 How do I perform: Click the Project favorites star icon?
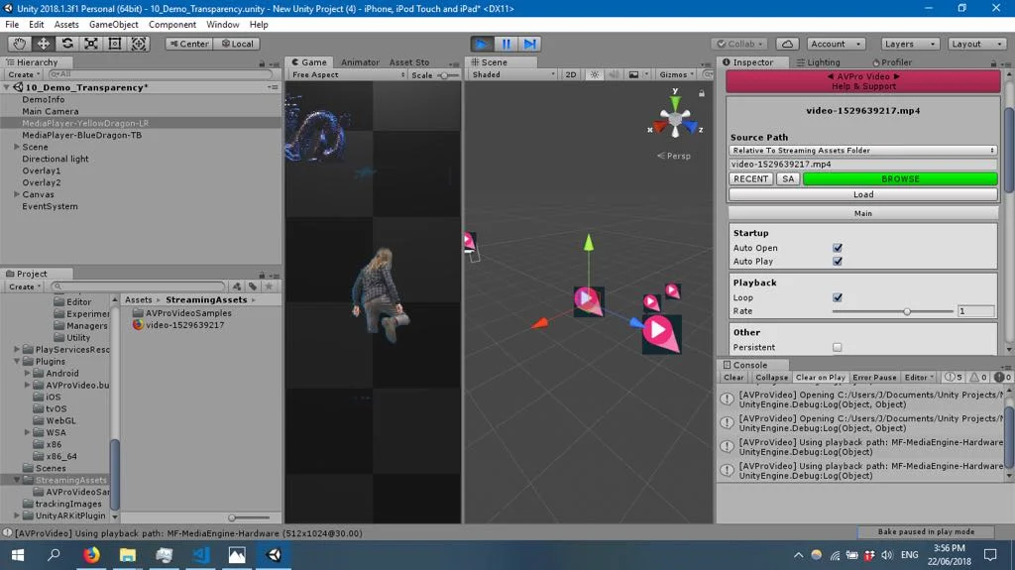[269, 286]
